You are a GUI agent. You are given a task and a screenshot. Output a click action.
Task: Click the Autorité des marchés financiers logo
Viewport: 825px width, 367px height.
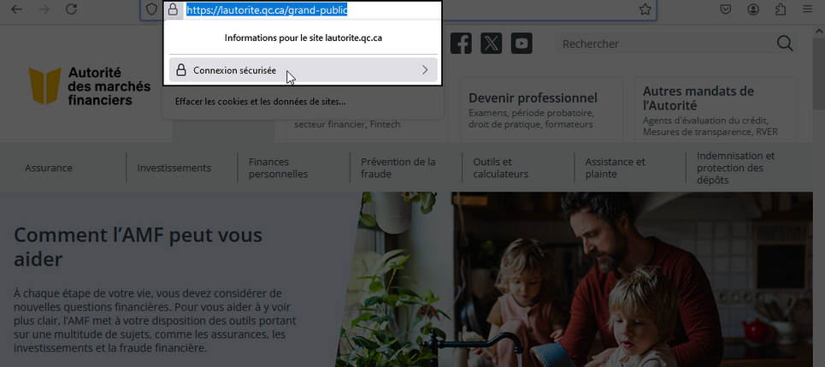coord(90,86)
